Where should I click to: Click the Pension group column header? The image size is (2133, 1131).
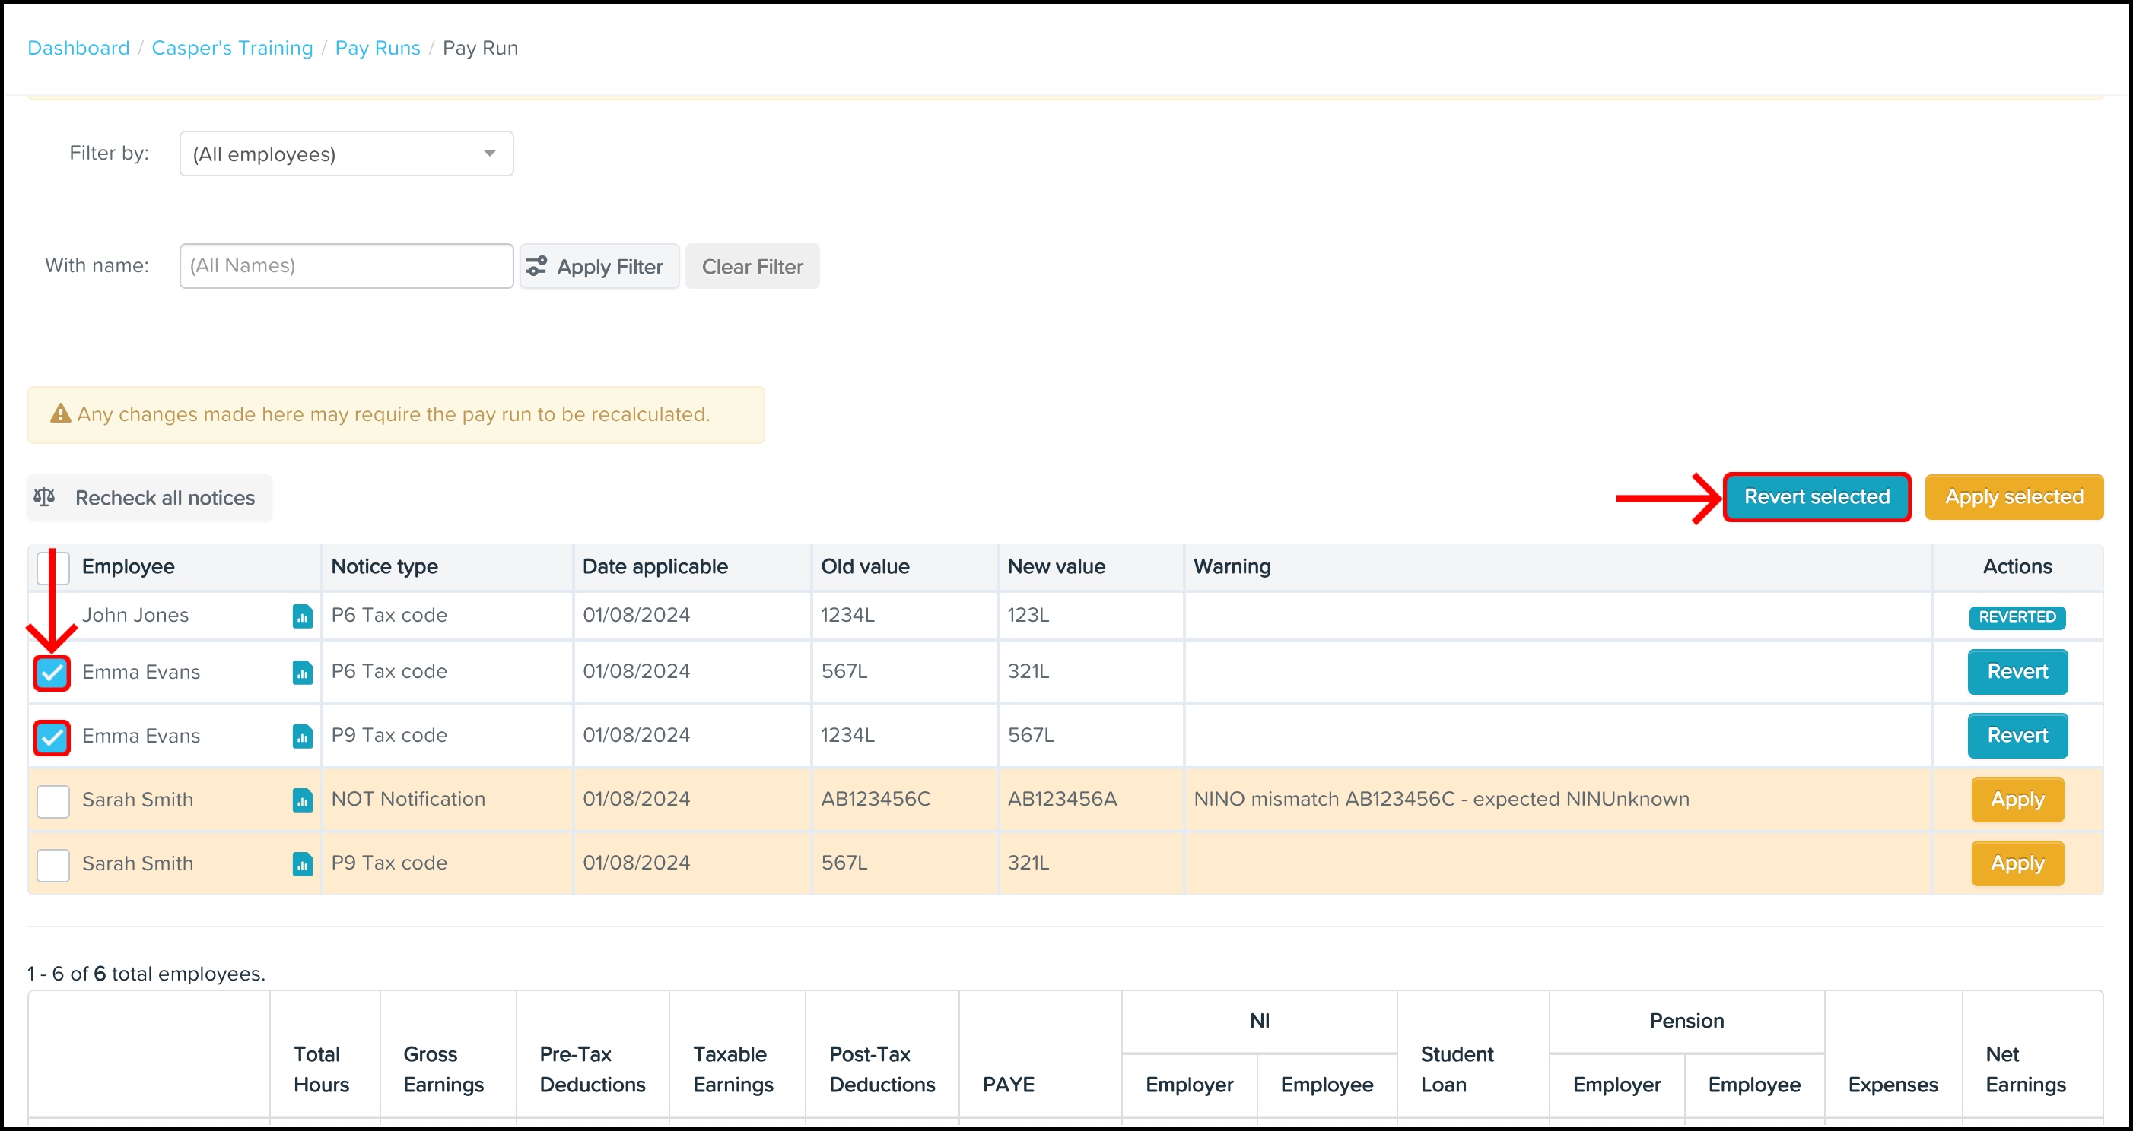point(1686,1020)
